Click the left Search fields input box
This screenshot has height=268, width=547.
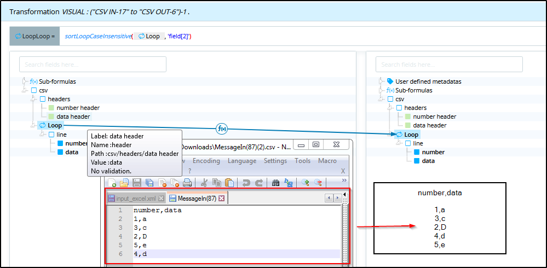pyautogui.click(x=93, y=65)
